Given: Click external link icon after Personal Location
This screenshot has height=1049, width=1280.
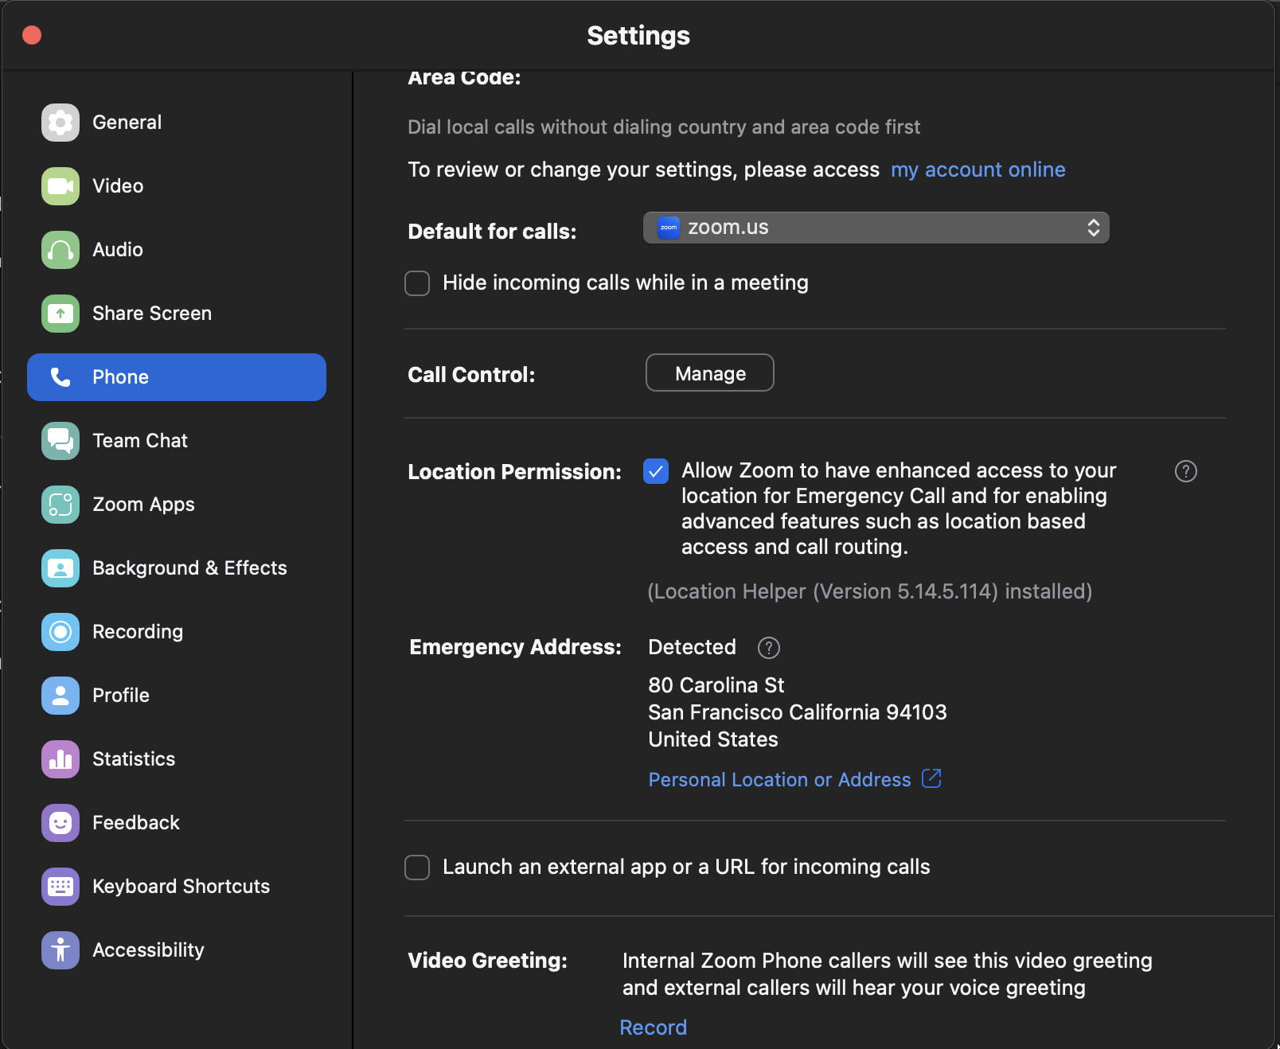Looking at the screenshot, I should click(x=931, y=778).
